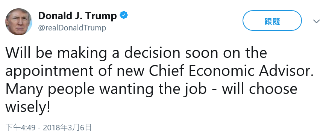Open the tweet timestamp 下午4:49
323x136 pixels.
click(22, 128)
